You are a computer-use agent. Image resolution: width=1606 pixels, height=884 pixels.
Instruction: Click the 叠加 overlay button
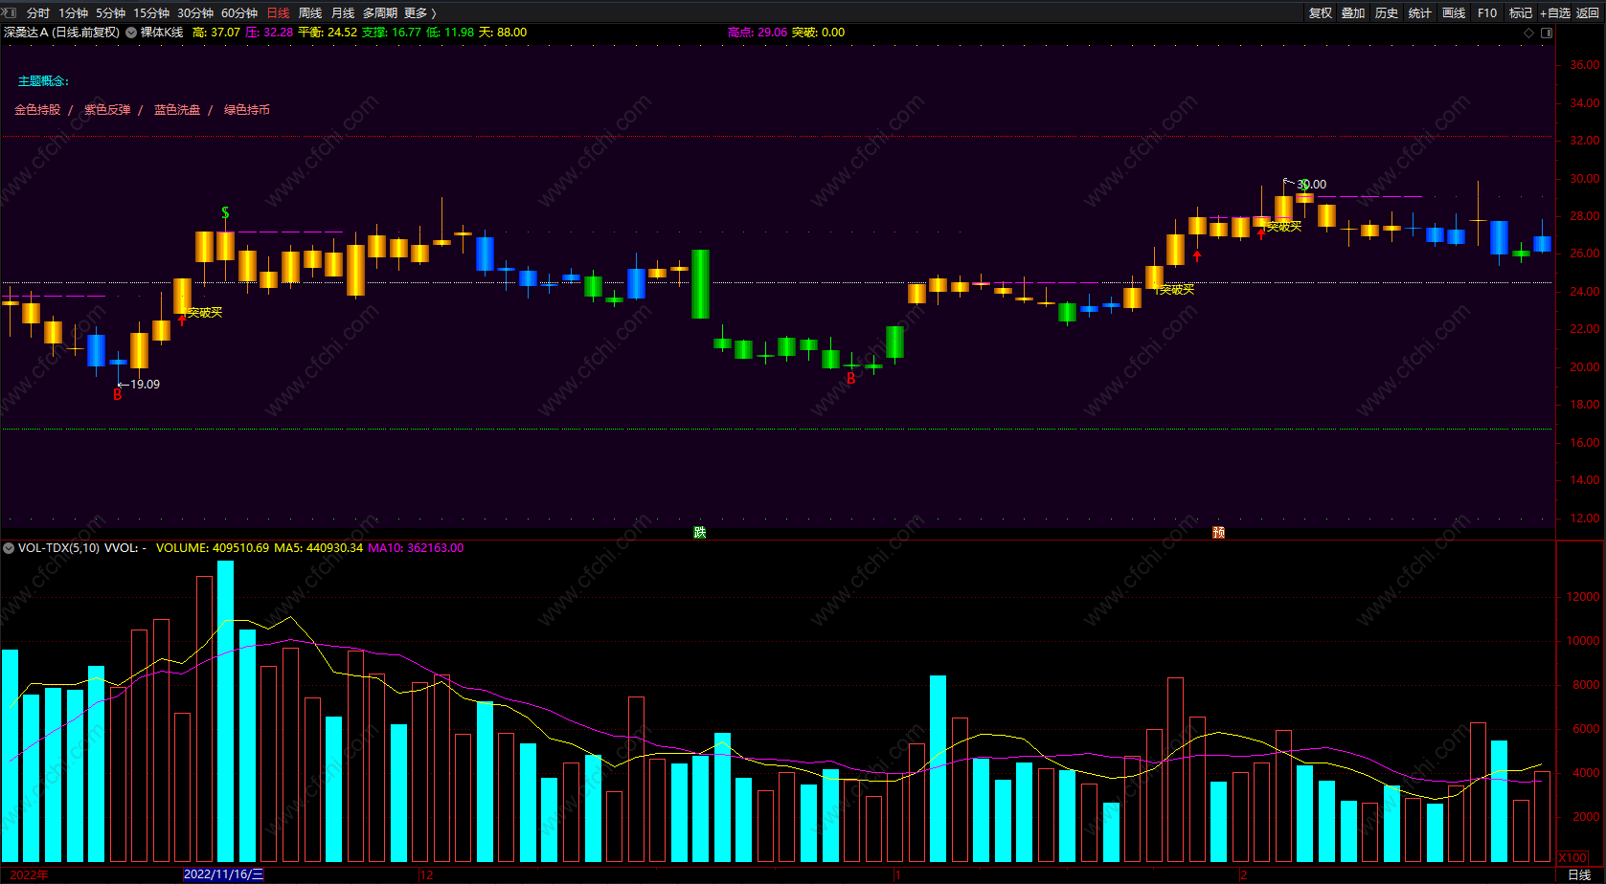coord(1353,12)
